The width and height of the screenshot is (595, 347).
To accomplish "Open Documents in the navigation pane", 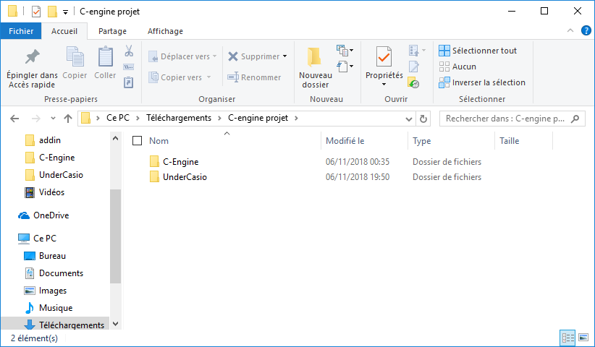I will click(x=54, y=273).
